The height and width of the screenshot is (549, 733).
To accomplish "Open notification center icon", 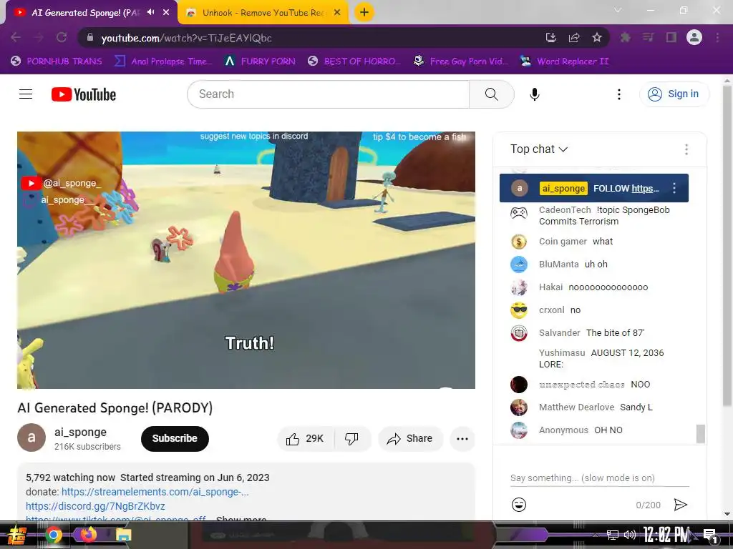I will (711, 535).
